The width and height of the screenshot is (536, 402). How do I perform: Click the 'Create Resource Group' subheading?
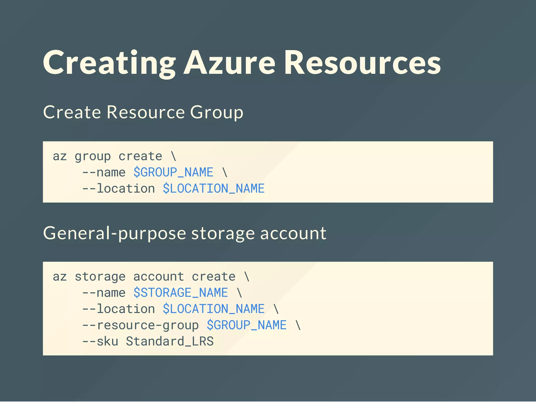[x=143, y=112]
